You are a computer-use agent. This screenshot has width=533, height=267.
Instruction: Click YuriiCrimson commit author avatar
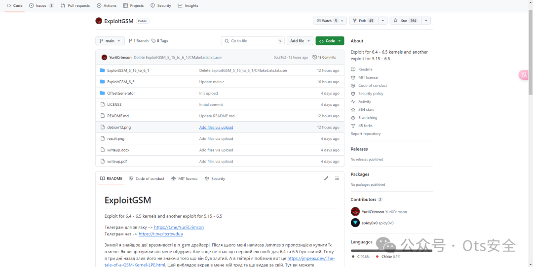pos(104,57)
